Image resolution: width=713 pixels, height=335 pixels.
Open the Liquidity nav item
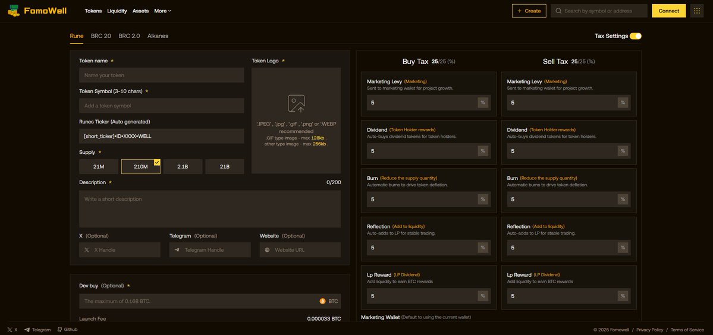(117, 11)
